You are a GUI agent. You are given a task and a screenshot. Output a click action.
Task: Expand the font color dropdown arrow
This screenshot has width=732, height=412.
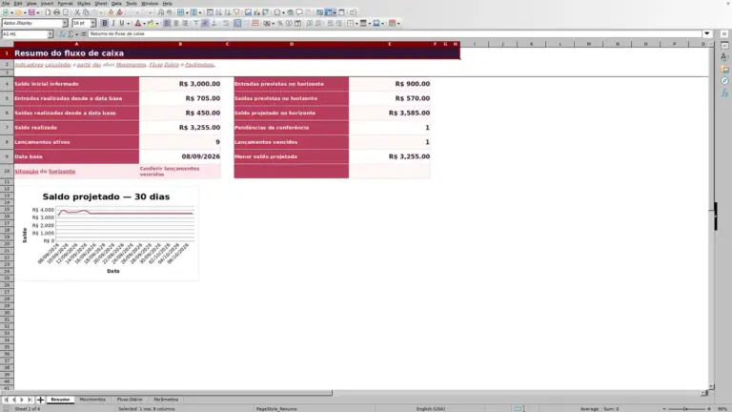tap(144, 23)
